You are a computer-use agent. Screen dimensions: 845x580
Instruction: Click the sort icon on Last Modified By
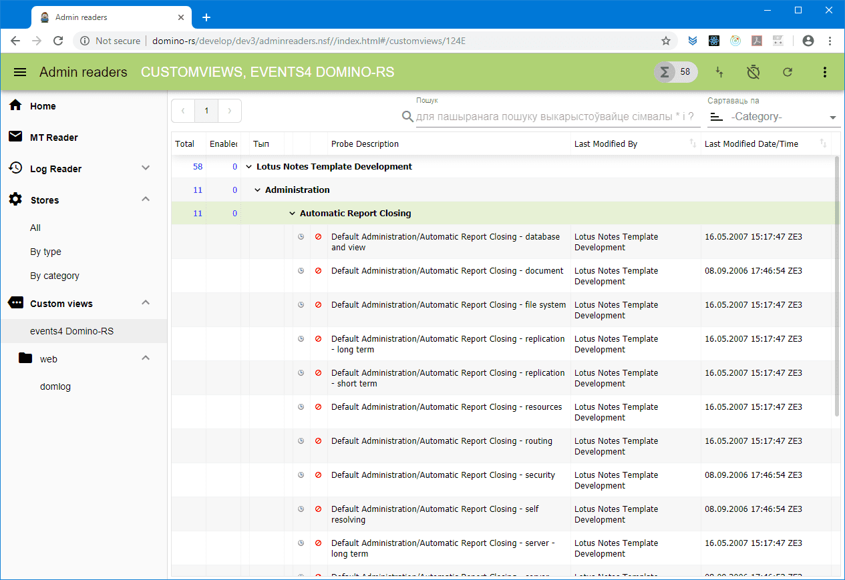(x=693, y=143)
